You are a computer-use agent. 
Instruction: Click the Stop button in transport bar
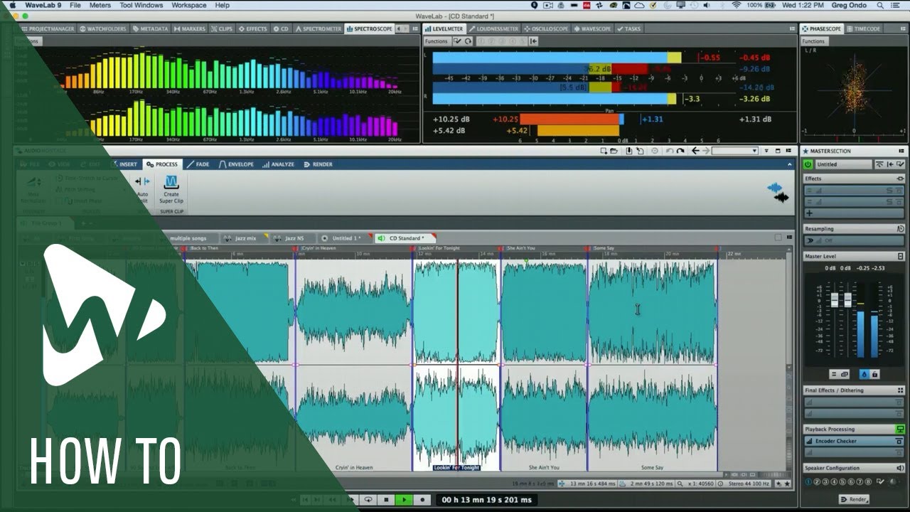(x=386, y=500)
